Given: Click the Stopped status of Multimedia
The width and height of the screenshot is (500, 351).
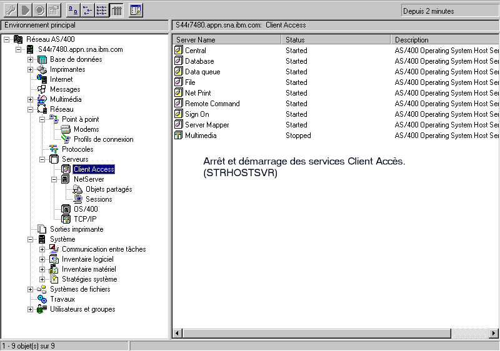Looking at the screenshot, I should pyautogui.click(x=298, y=136).
